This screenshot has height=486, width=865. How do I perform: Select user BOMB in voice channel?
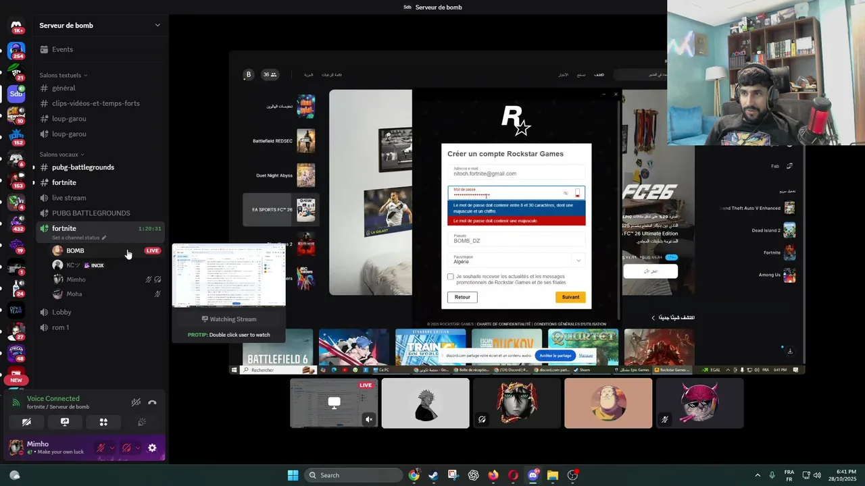[x=106, y=250]
